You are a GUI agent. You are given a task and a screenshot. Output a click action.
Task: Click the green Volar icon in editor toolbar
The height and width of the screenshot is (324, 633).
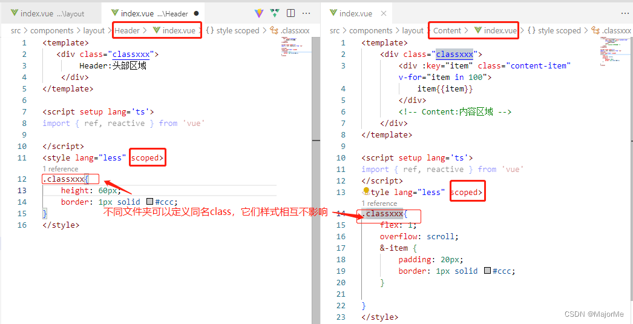coord(275,13)
